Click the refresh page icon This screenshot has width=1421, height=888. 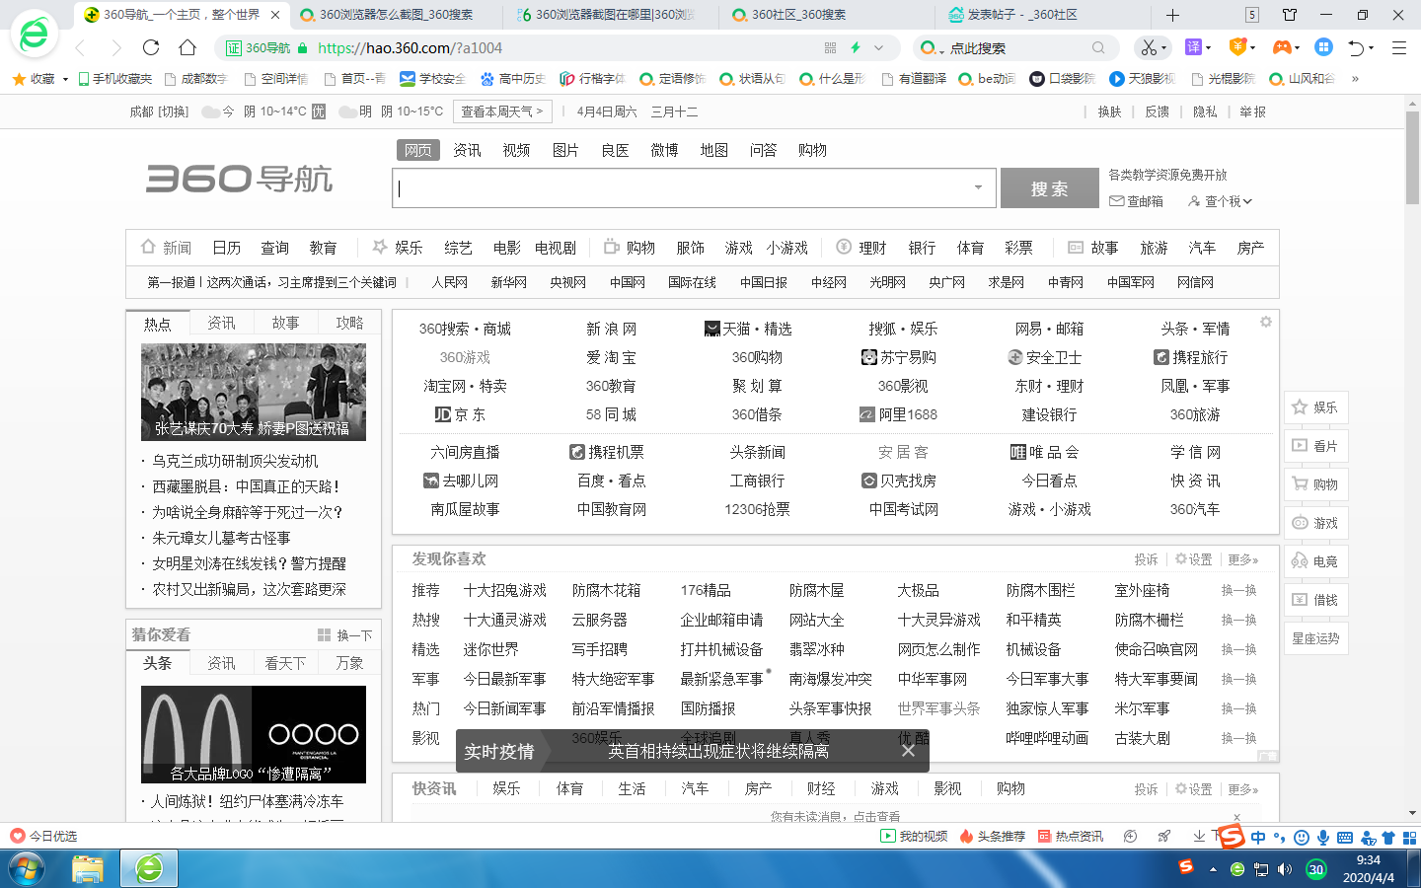point(150,47)
